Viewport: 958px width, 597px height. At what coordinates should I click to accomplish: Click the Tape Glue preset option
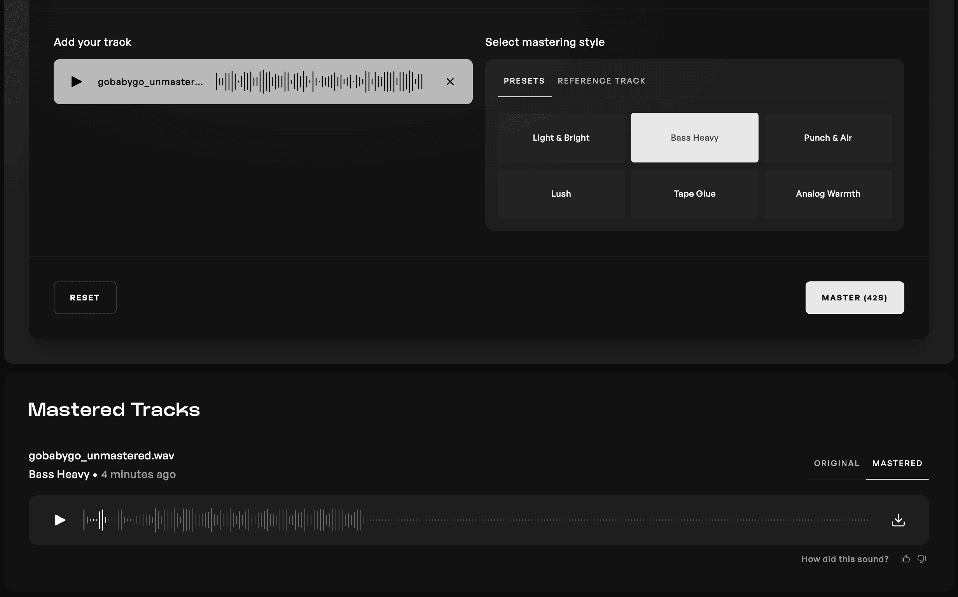click(x=694, y=193)
